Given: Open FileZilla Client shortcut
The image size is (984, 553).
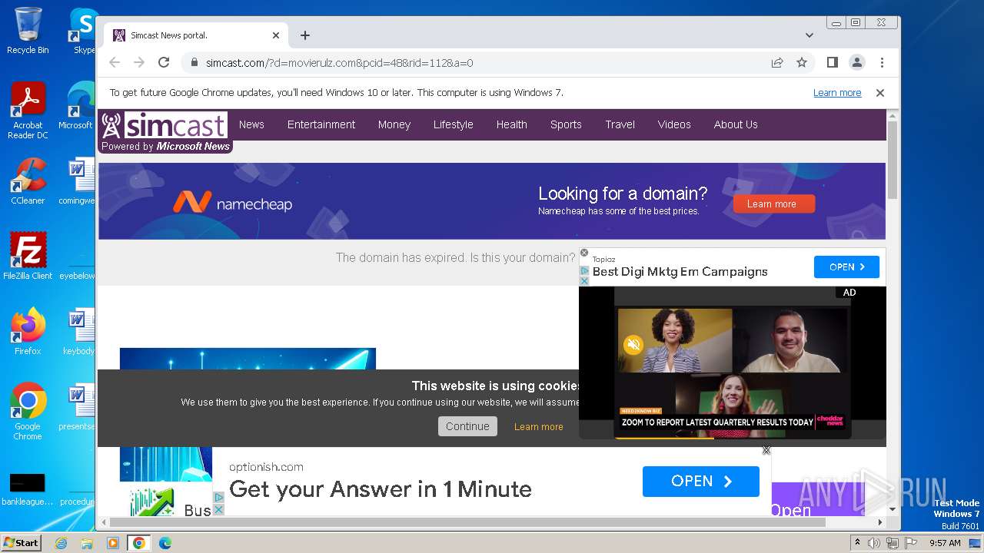Looking at the screenshot, I should (x=28, y=257).
